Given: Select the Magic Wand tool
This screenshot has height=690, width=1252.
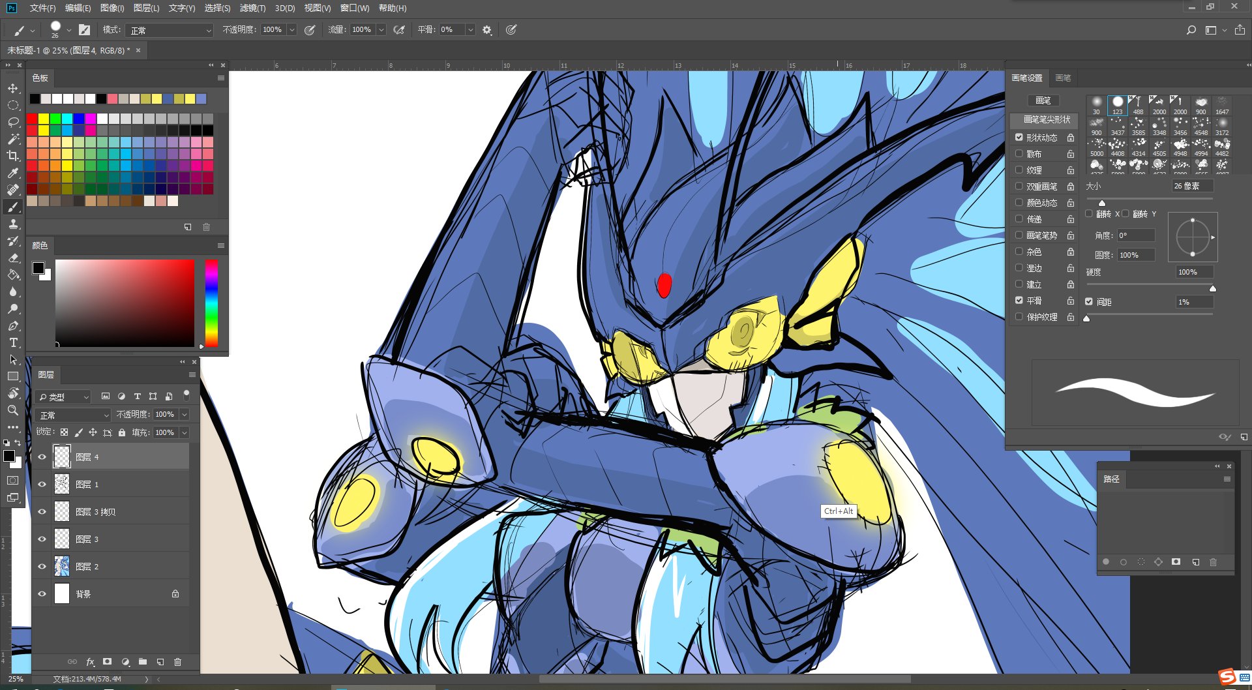Looking at the screenshot, I should coord(13,139).
